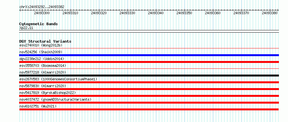Click the chrX:24093292..24093382 region label

42,7
